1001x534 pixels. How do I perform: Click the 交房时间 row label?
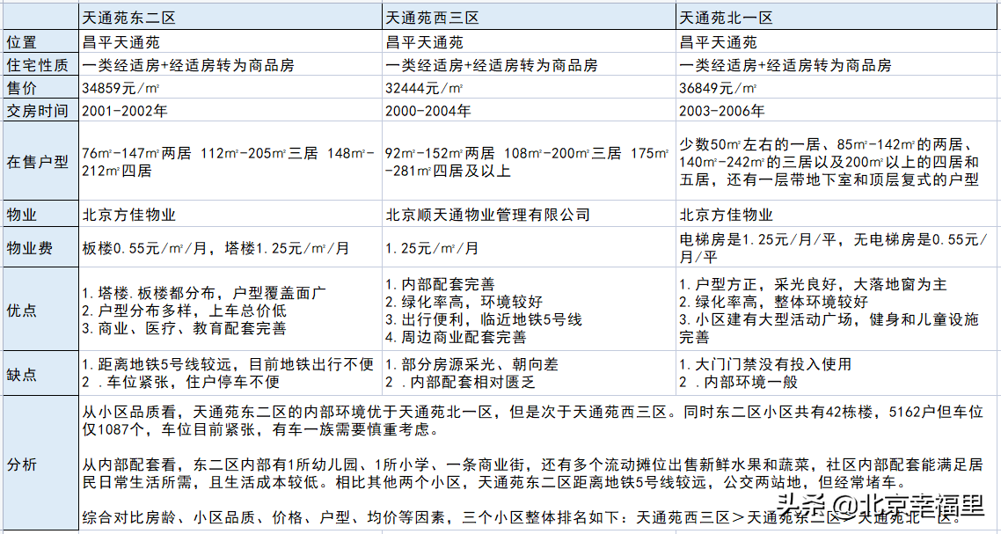point(41,110)
